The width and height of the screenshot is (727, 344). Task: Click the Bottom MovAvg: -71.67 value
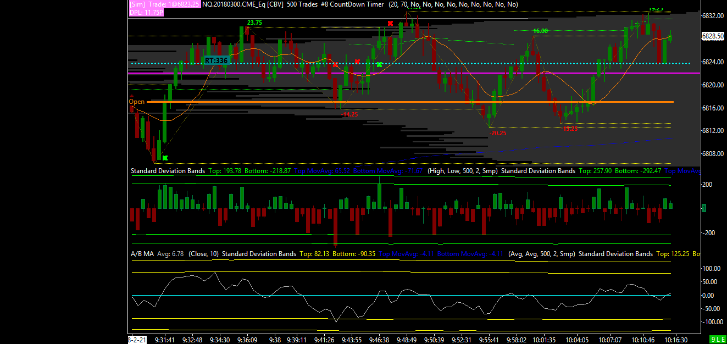[389, 171]
